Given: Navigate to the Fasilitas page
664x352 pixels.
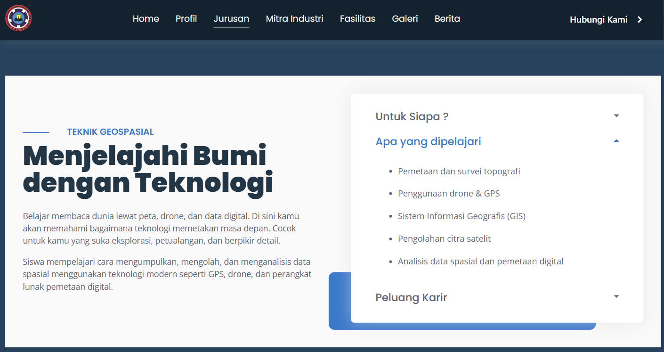Looking at the screenshot, I should coord(357,19).
